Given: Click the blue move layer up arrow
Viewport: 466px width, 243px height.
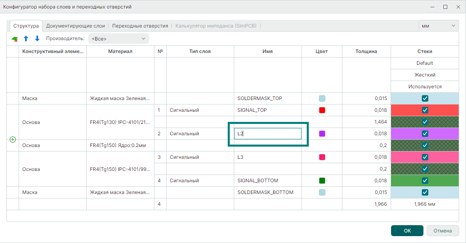Looking at the screenshot, I should 26,39.
